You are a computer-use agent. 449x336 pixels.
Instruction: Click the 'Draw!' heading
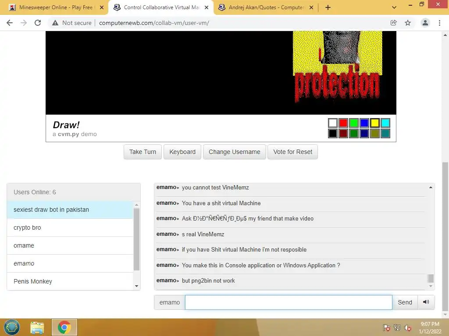tap(66, 125)
